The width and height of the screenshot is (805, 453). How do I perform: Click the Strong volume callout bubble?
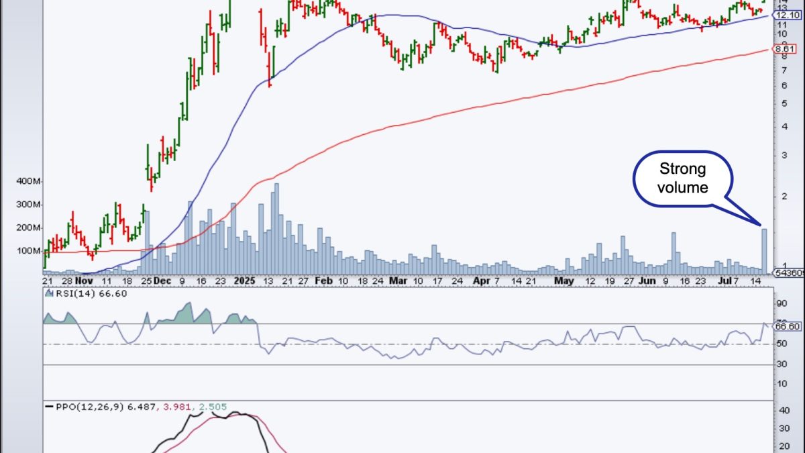click(684, 178)
